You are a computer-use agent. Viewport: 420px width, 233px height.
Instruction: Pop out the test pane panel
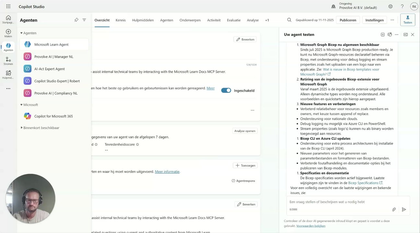[405, 35]
